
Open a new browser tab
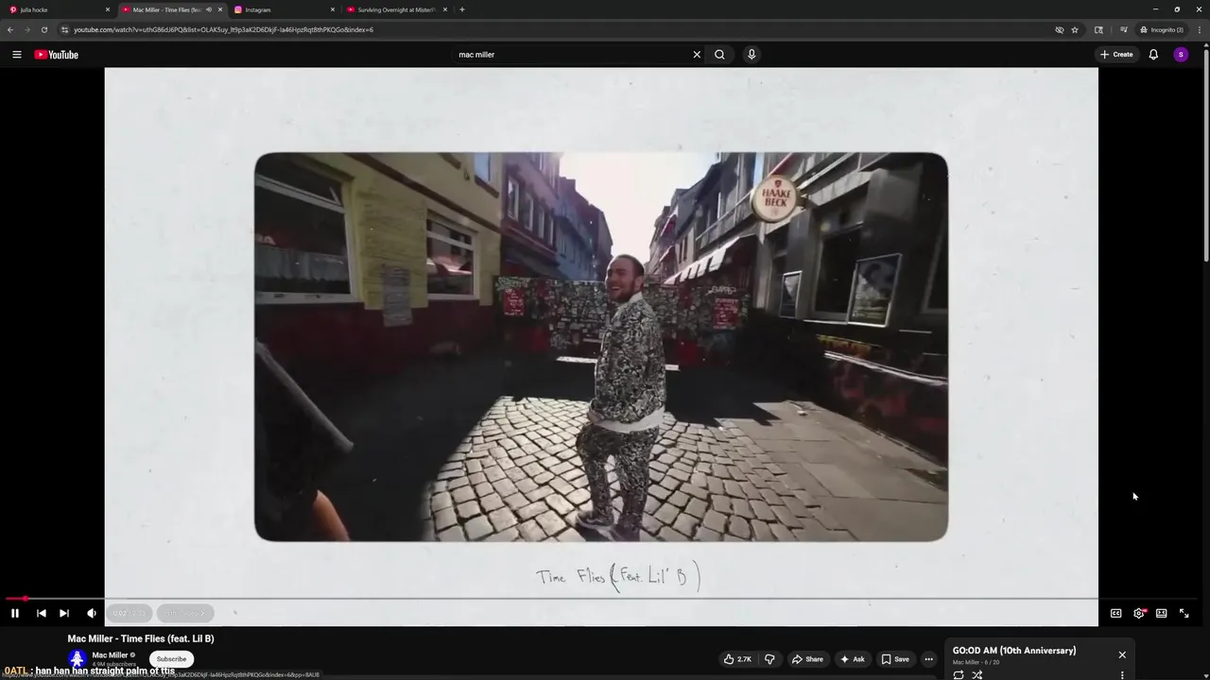(462, 9)
